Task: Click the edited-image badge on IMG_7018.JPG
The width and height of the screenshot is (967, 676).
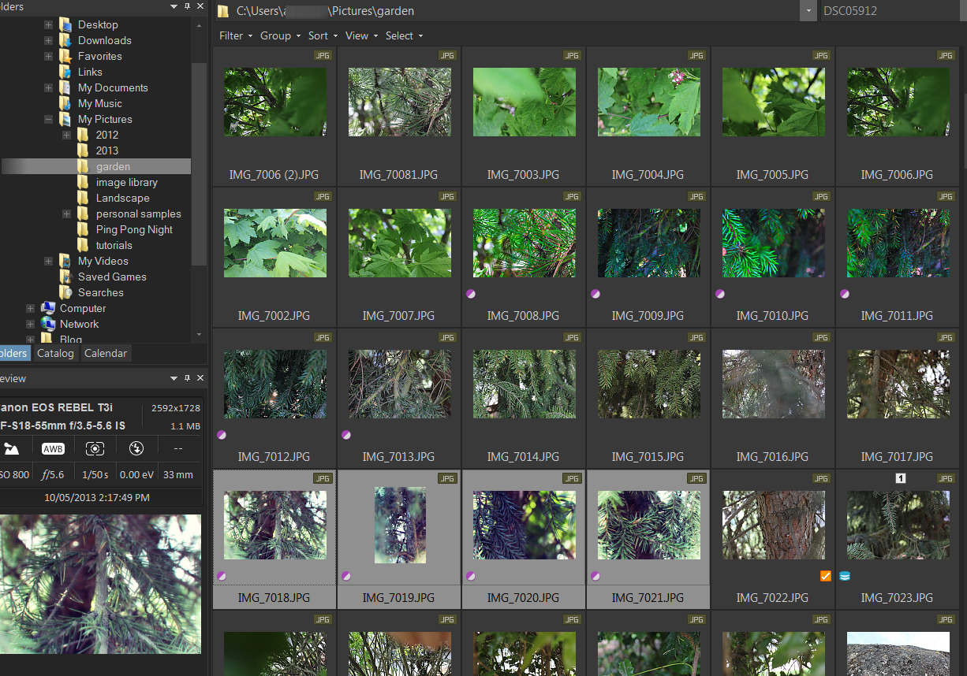Action: point(222,576)
